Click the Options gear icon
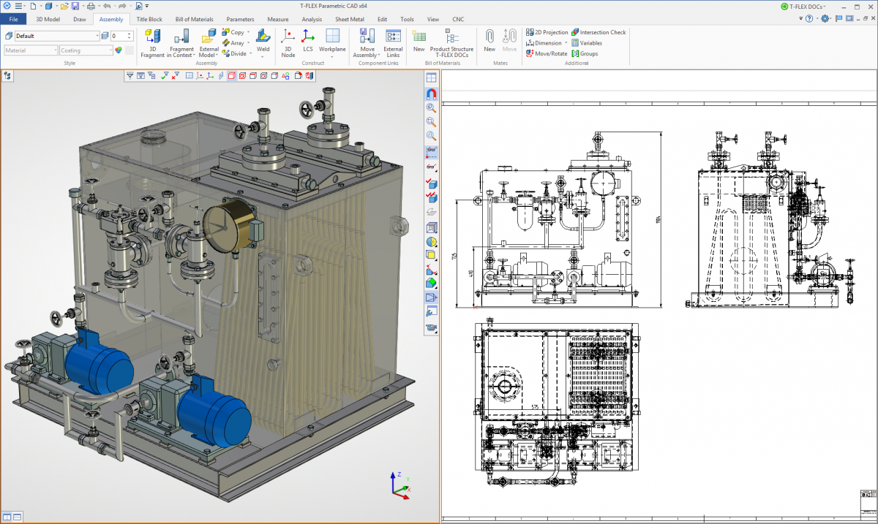This screenshot has height=524, width=878. (825, 19)
